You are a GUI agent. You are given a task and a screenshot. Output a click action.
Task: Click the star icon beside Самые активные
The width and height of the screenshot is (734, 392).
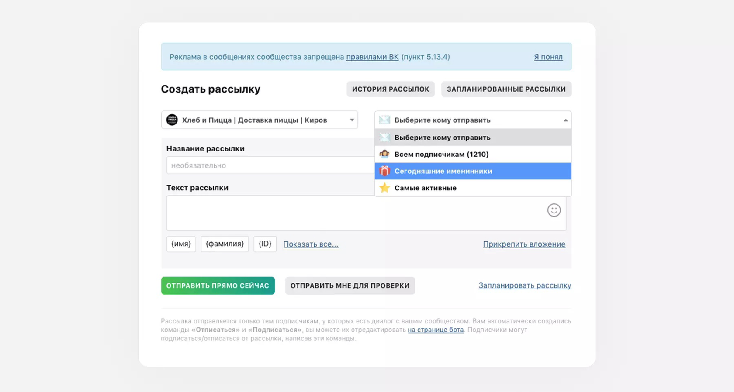tap(384, 188)
